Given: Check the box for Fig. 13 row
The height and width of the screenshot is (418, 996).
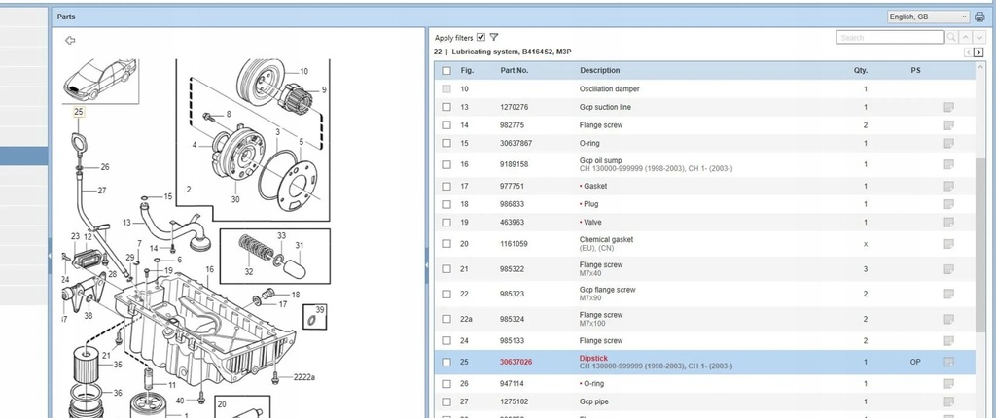Looking at the screenshot, I should click(446, 107).
